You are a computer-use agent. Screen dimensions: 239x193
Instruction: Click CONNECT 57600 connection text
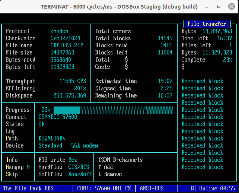pos(58,117)
